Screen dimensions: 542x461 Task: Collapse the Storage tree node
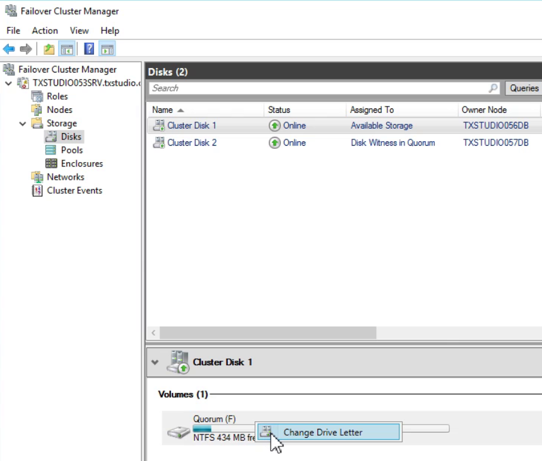23,124
